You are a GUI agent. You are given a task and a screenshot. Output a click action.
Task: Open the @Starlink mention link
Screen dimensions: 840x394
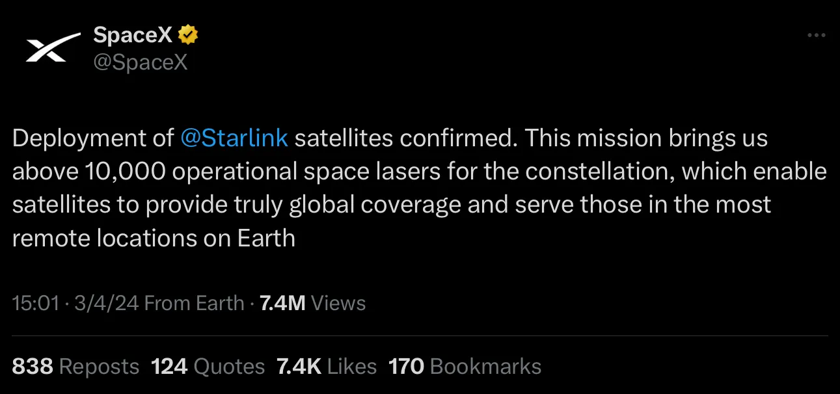(x=234, y=138)
